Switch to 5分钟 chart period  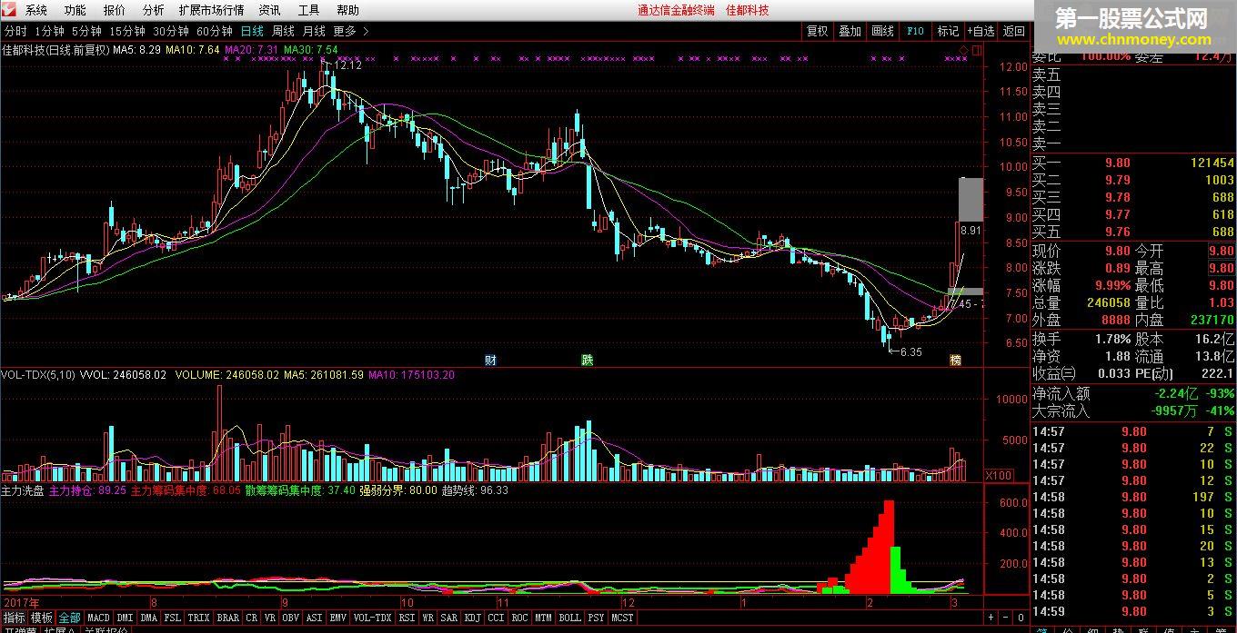pyautogui.click(x=86, y=31)
